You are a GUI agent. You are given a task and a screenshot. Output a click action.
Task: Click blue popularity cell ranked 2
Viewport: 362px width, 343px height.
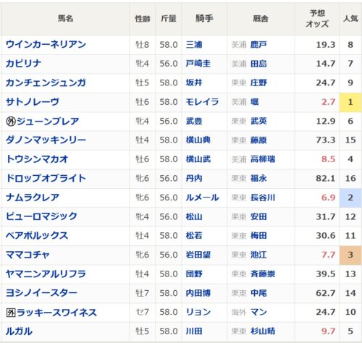(350, 198)
